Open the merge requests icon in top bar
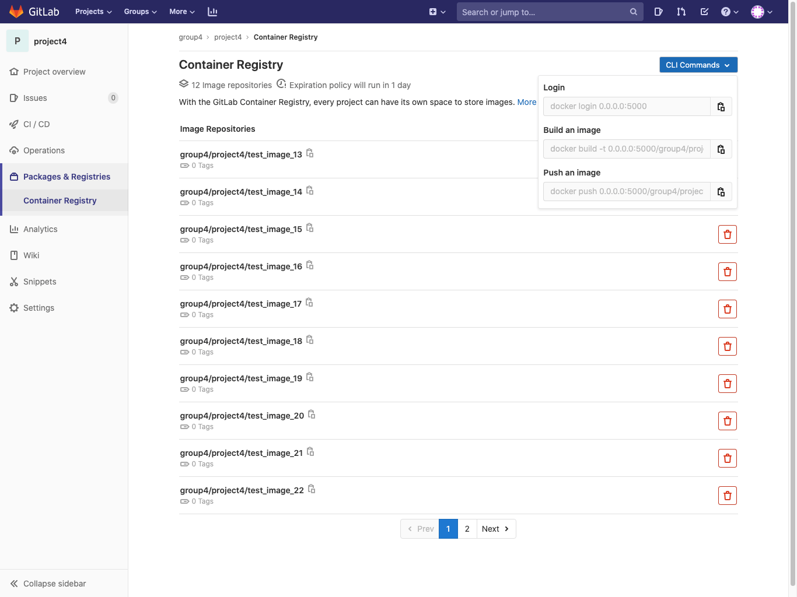 coord(681,12)
